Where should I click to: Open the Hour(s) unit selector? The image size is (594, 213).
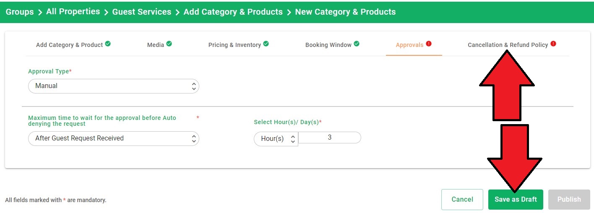[276, 139]
